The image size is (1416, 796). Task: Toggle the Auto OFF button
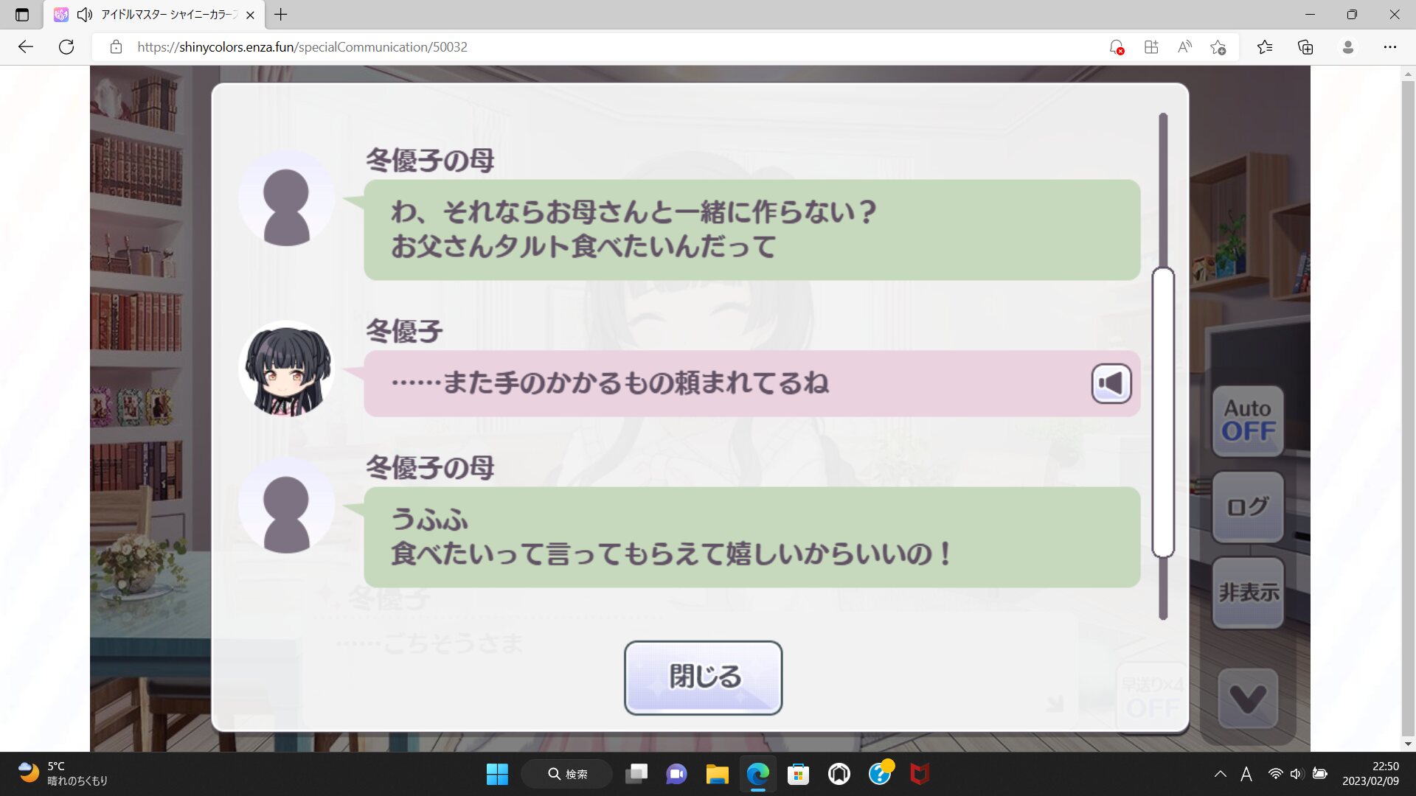coord(1248,421)
